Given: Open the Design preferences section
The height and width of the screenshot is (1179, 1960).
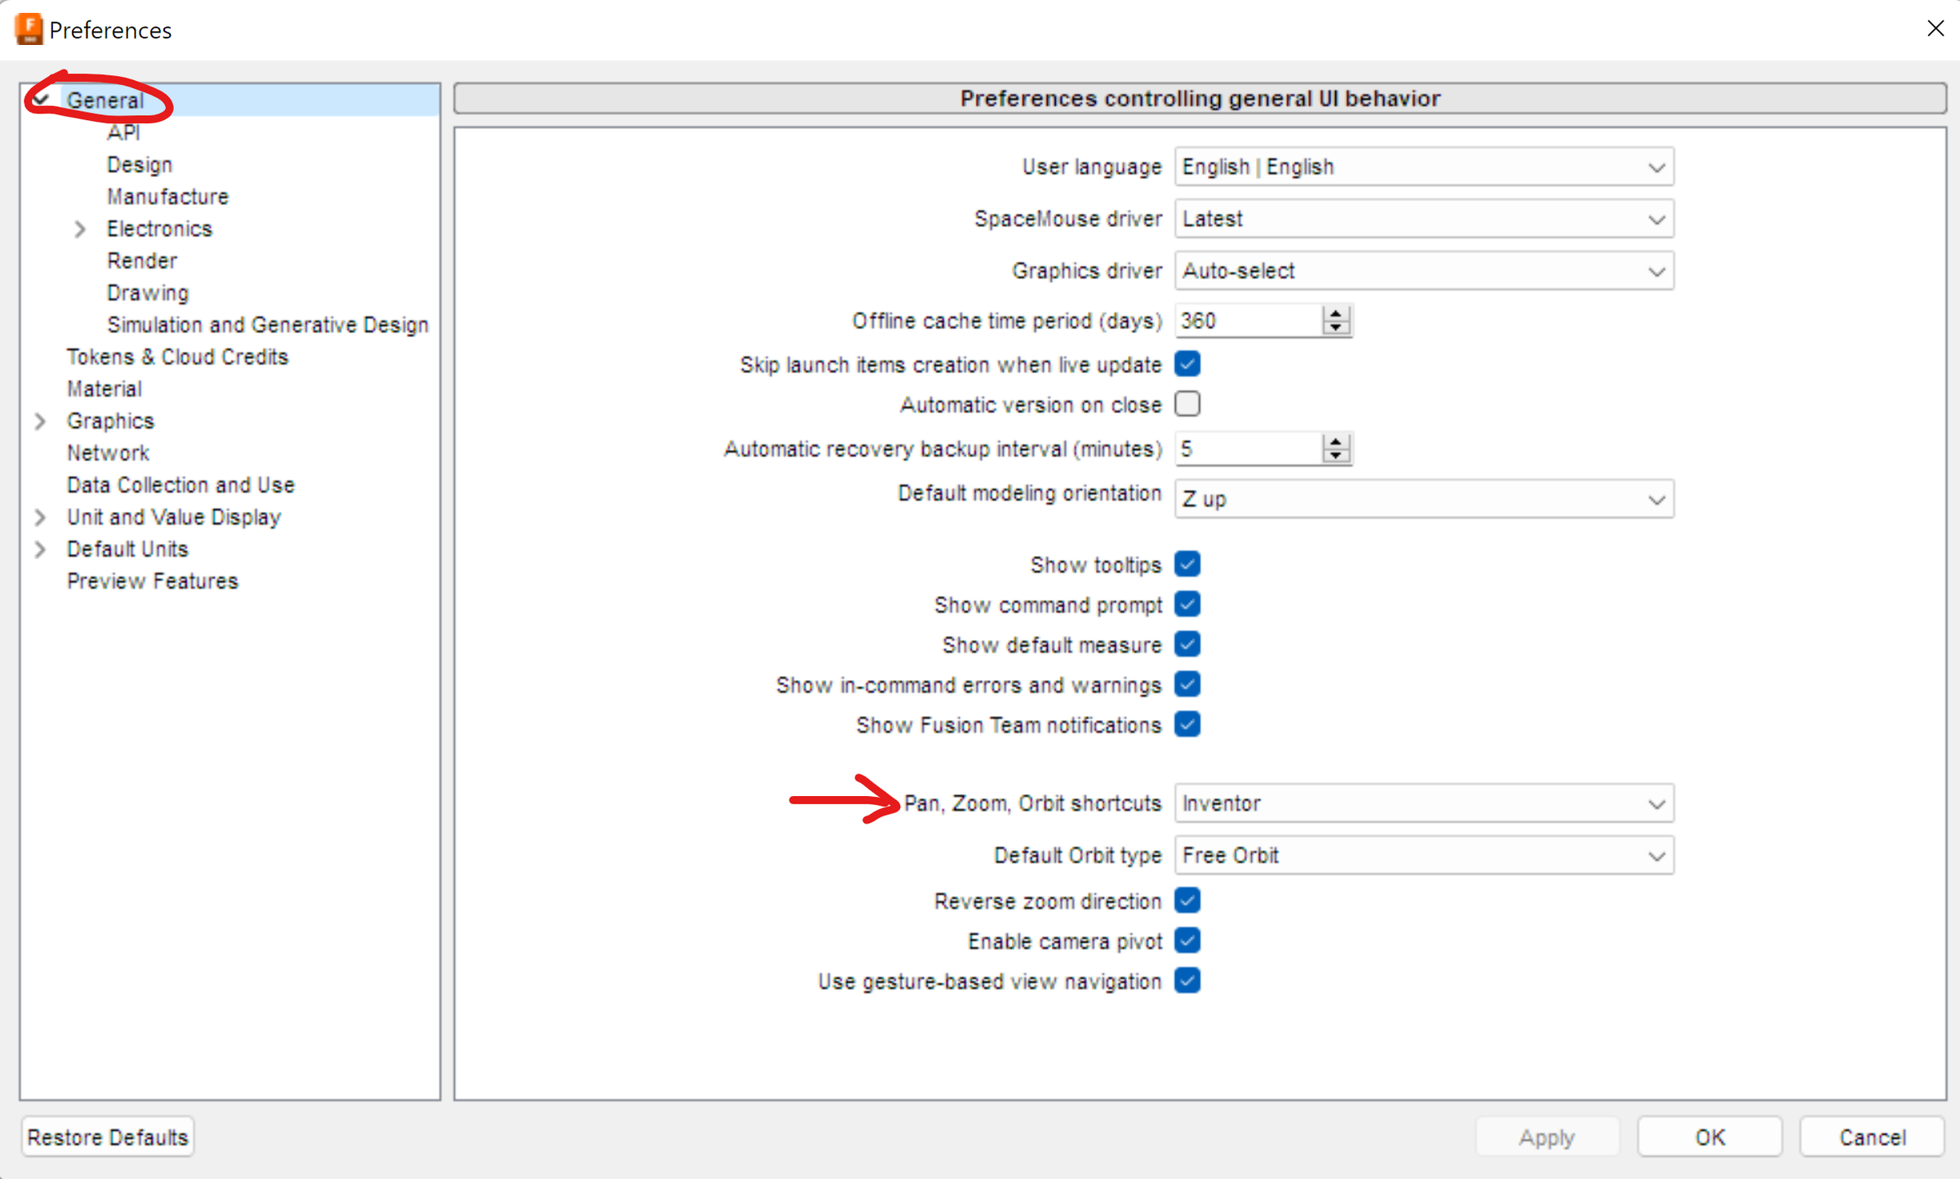Looking at the screenshot, I should tap(140, 165).
